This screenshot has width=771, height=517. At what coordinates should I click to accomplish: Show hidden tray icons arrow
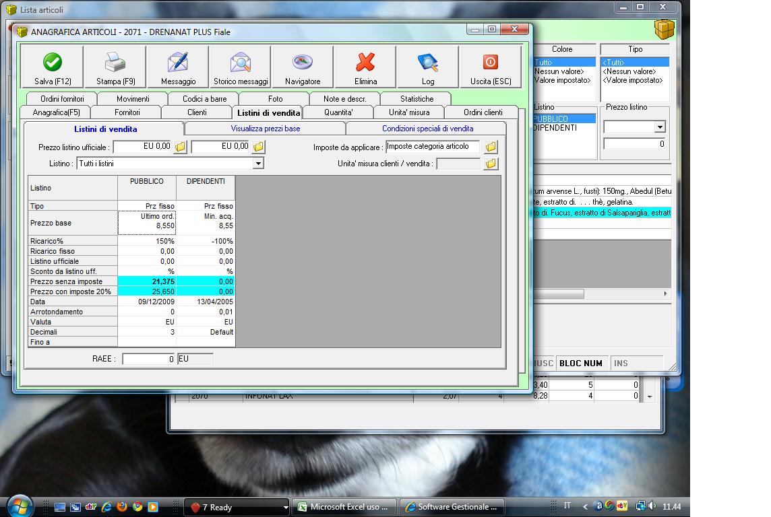point(585,506)
